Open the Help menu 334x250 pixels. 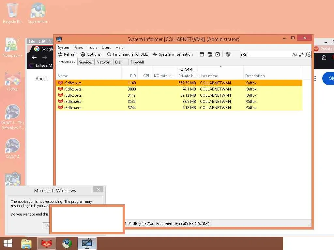click(x=119, y=48)
